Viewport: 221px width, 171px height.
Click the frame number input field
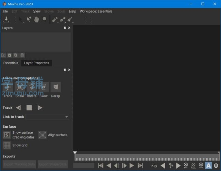(84, 166)
